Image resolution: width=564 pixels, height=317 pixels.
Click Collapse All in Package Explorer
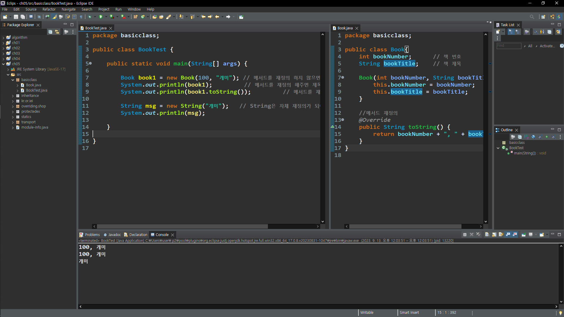50,32
